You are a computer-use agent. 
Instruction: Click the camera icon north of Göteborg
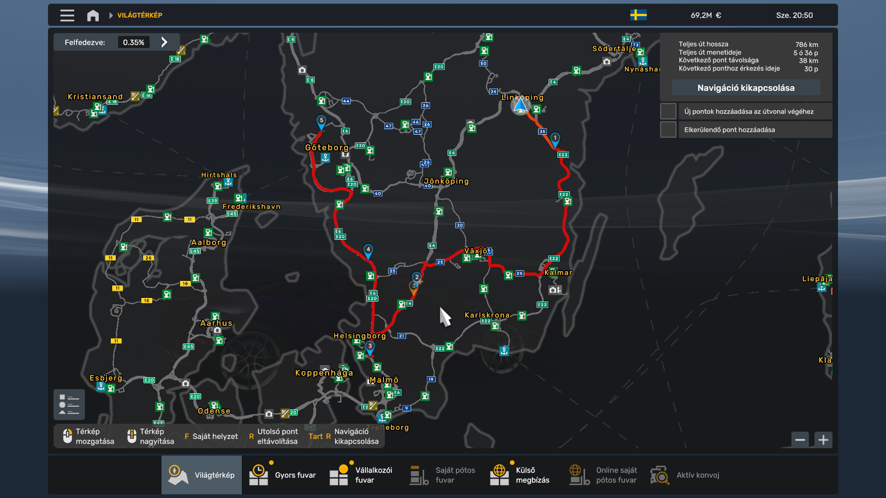tap(302, 70)
